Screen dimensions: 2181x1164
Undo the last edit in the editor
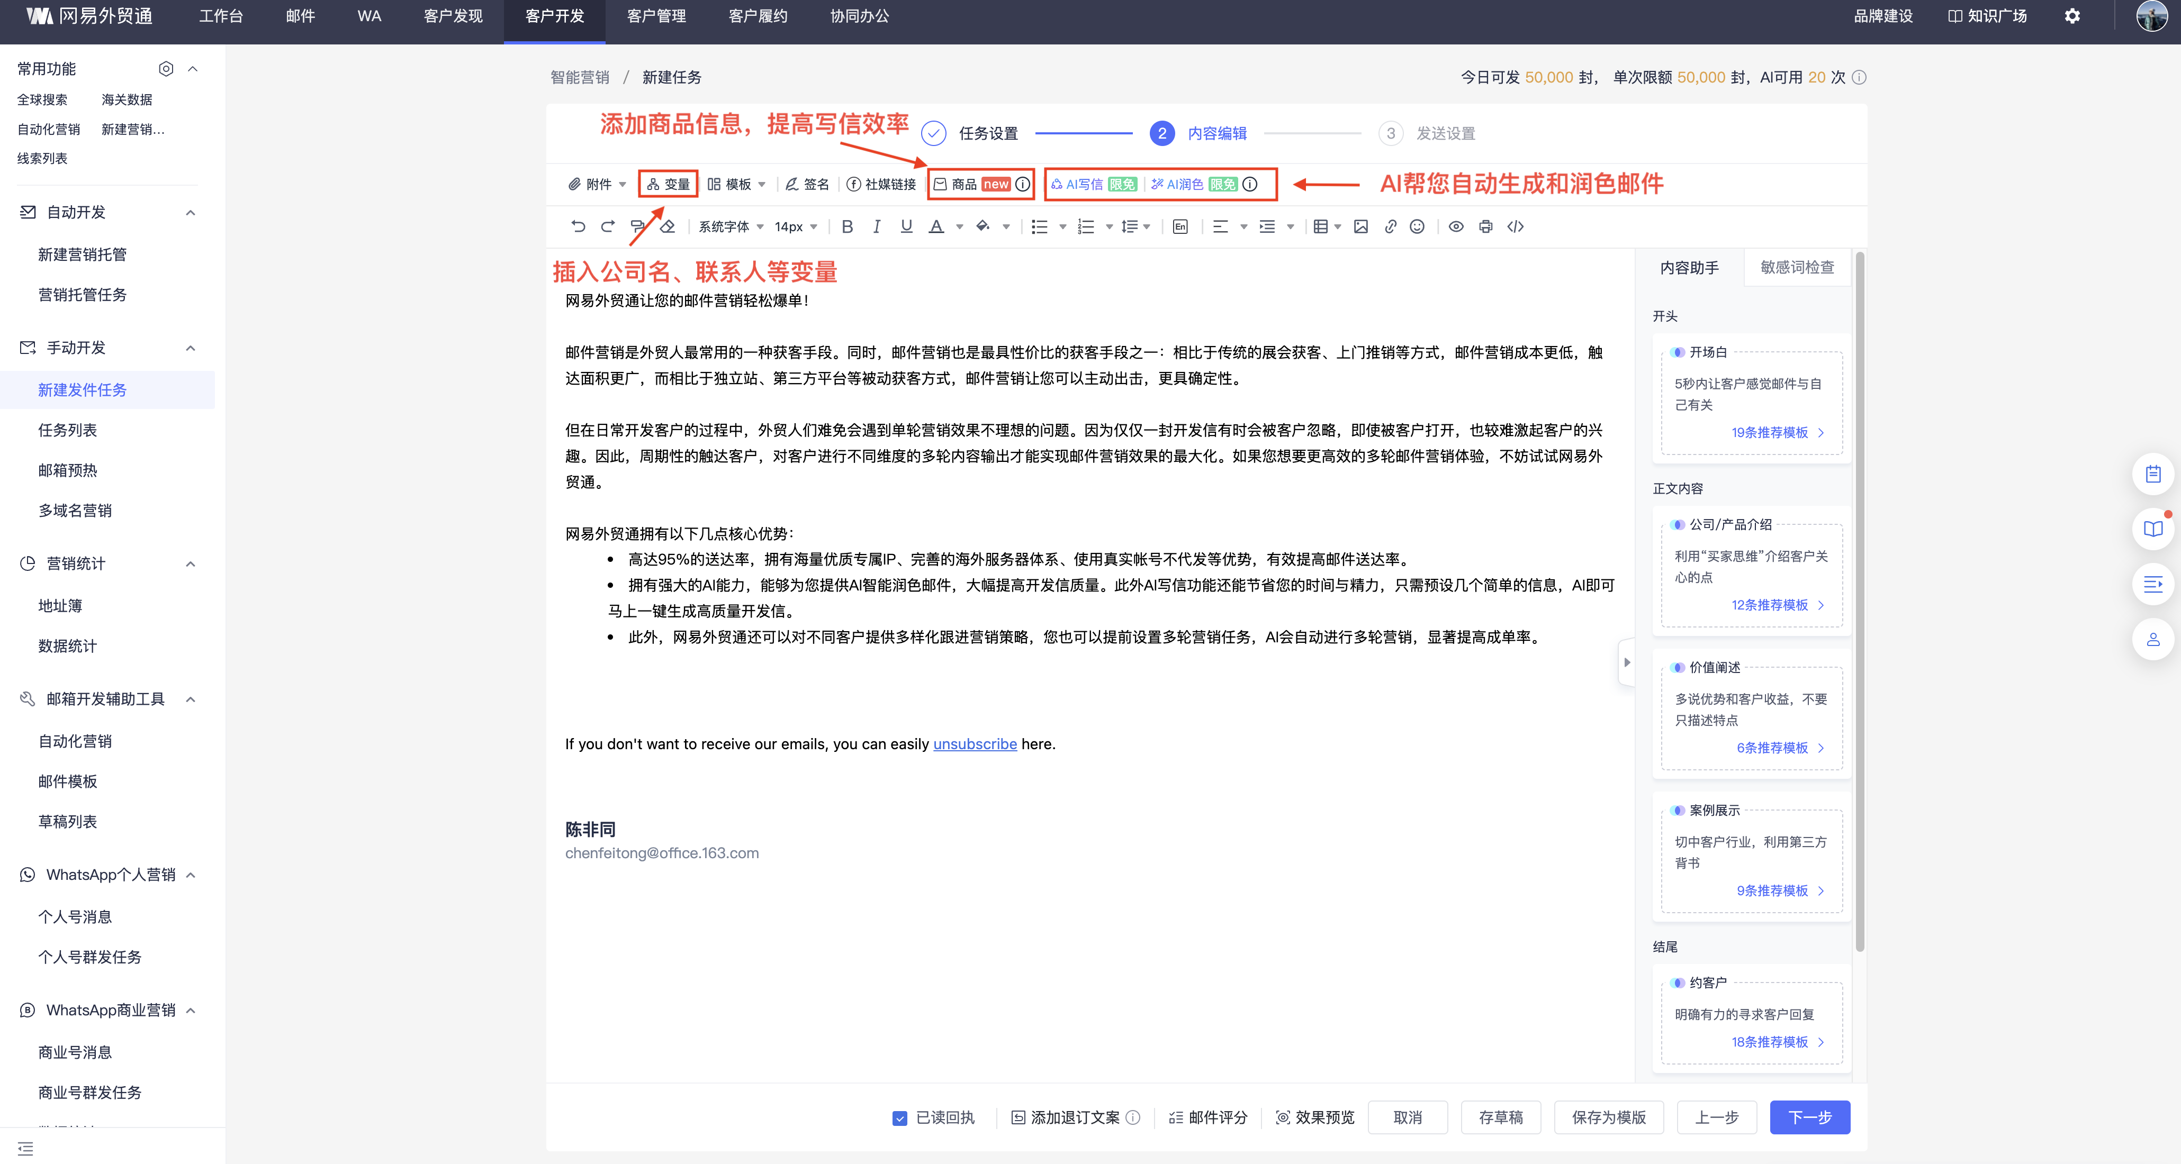pos(578,226)
